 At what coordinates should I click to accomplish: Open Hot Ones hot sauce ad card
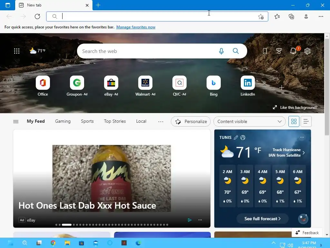pyautogui.click(x=112, y=178)
